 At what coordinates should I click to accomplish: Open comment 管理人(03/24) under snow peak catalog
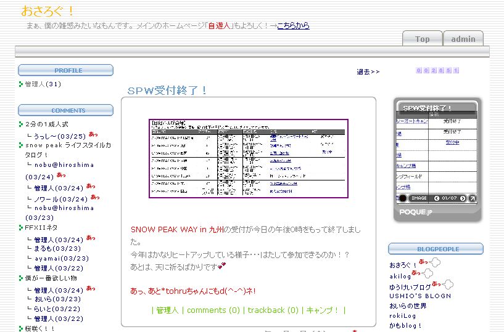[x=59, y=188]
